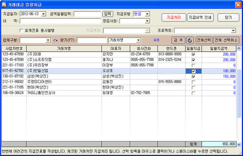Close the 거래대금 일괄지급 window
Image resolution: width=243 pixels, height=156 pixels.
tap(238, 5)
